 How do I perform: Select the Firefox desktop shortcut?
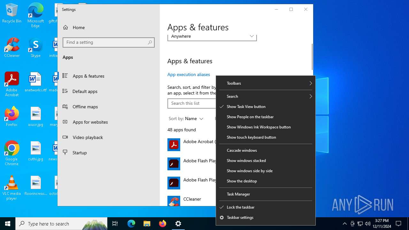click(12, 116)
